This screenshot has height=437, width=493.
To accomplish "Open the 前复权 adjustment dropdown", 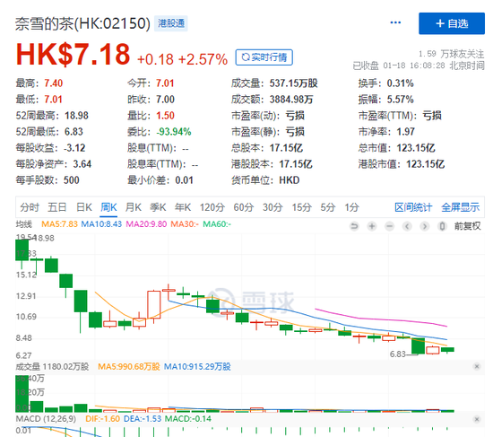I will (467, 226).
